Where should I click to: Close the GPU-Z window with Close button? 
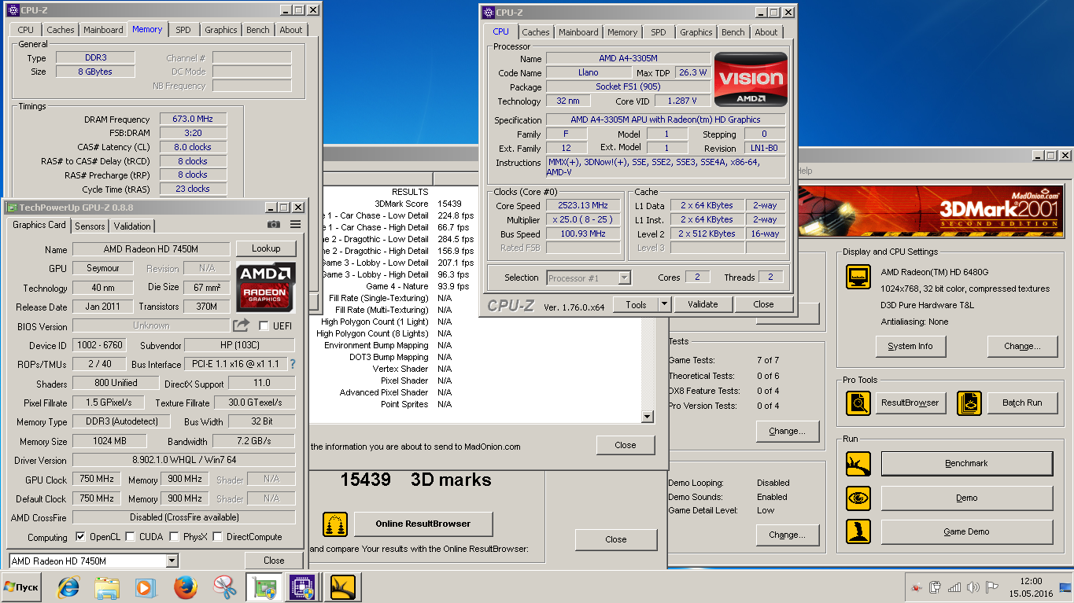[274, 561]
